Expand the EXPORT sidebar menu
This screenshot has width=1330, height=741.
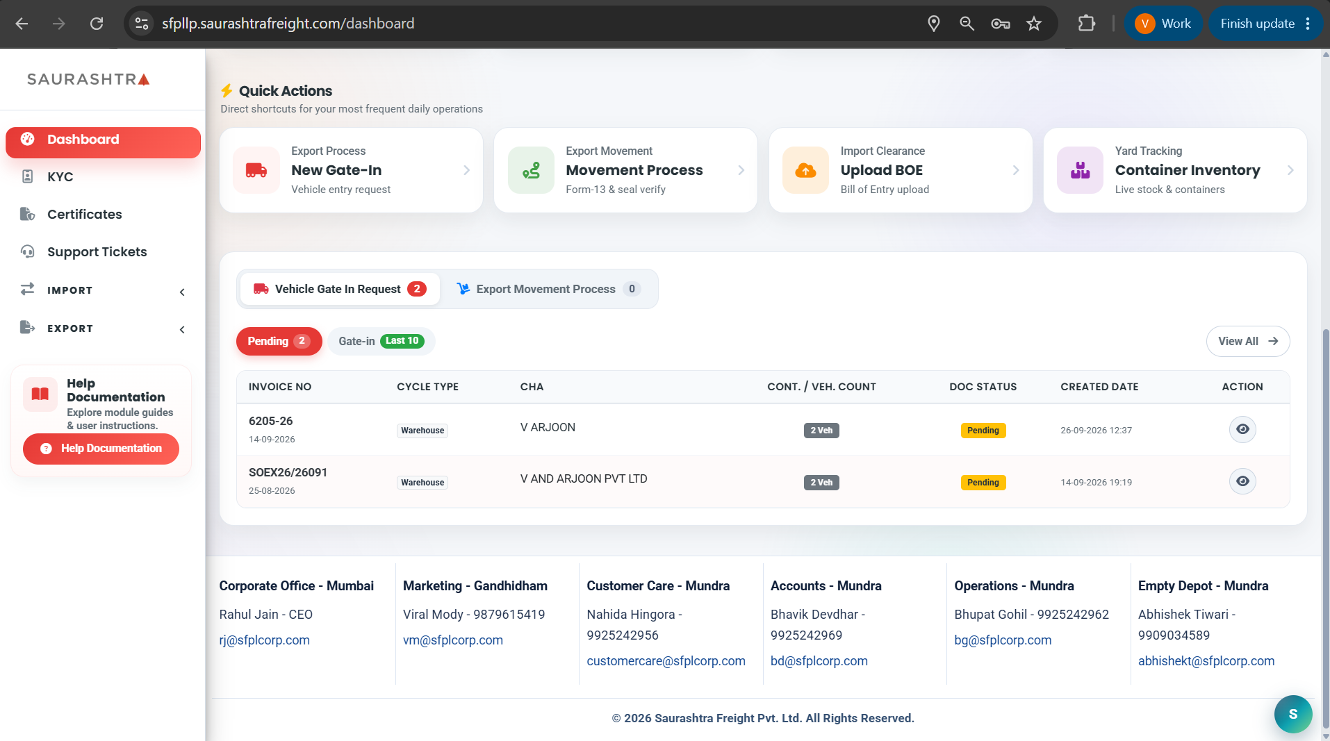103,328
